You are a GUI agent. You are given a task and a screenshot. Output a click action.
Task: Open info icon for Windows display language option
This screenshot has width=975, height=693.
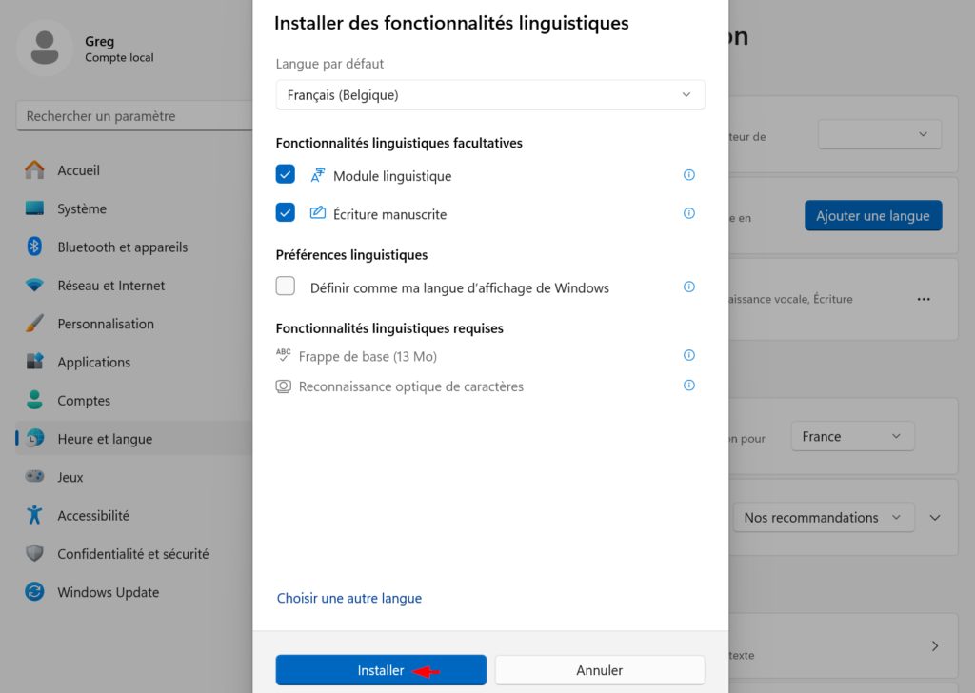click(x=689, y=287)
